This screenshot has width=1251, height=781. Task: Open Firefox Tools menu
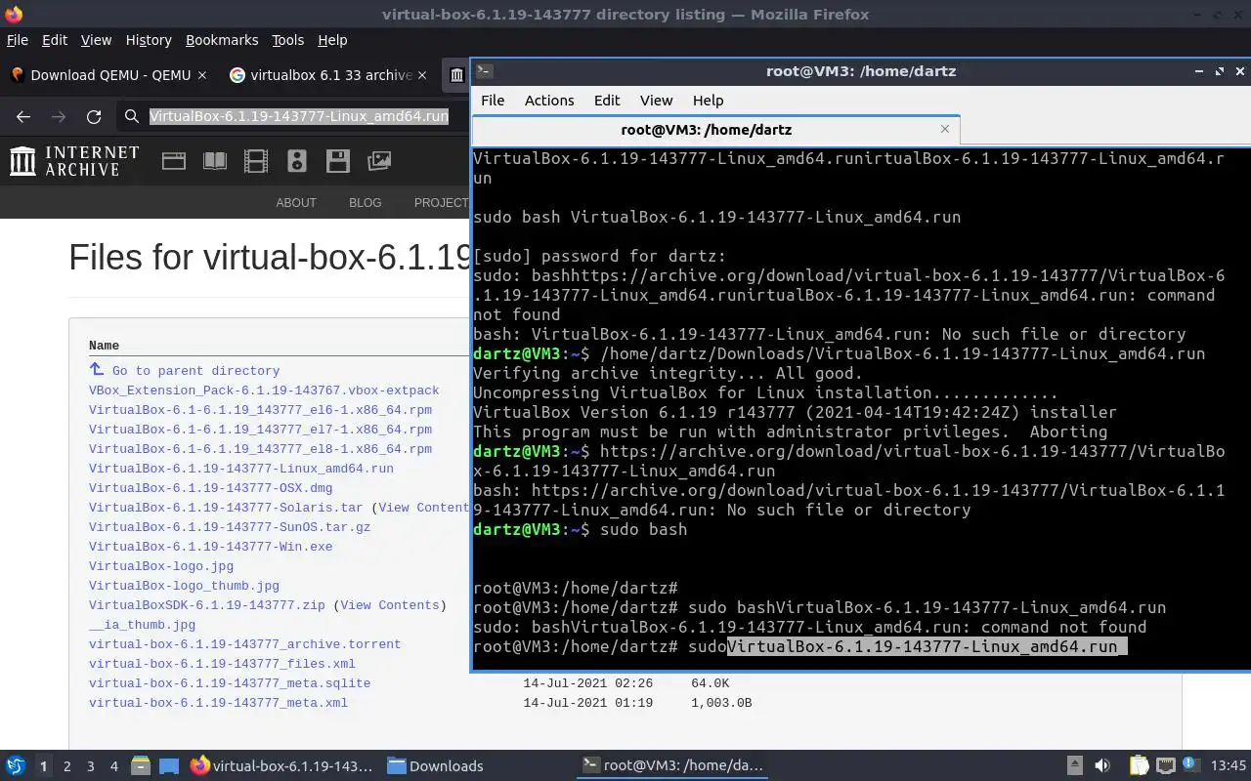click(287, 40)
